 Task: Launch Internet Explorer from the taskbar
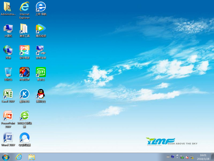tap(19, 157)
